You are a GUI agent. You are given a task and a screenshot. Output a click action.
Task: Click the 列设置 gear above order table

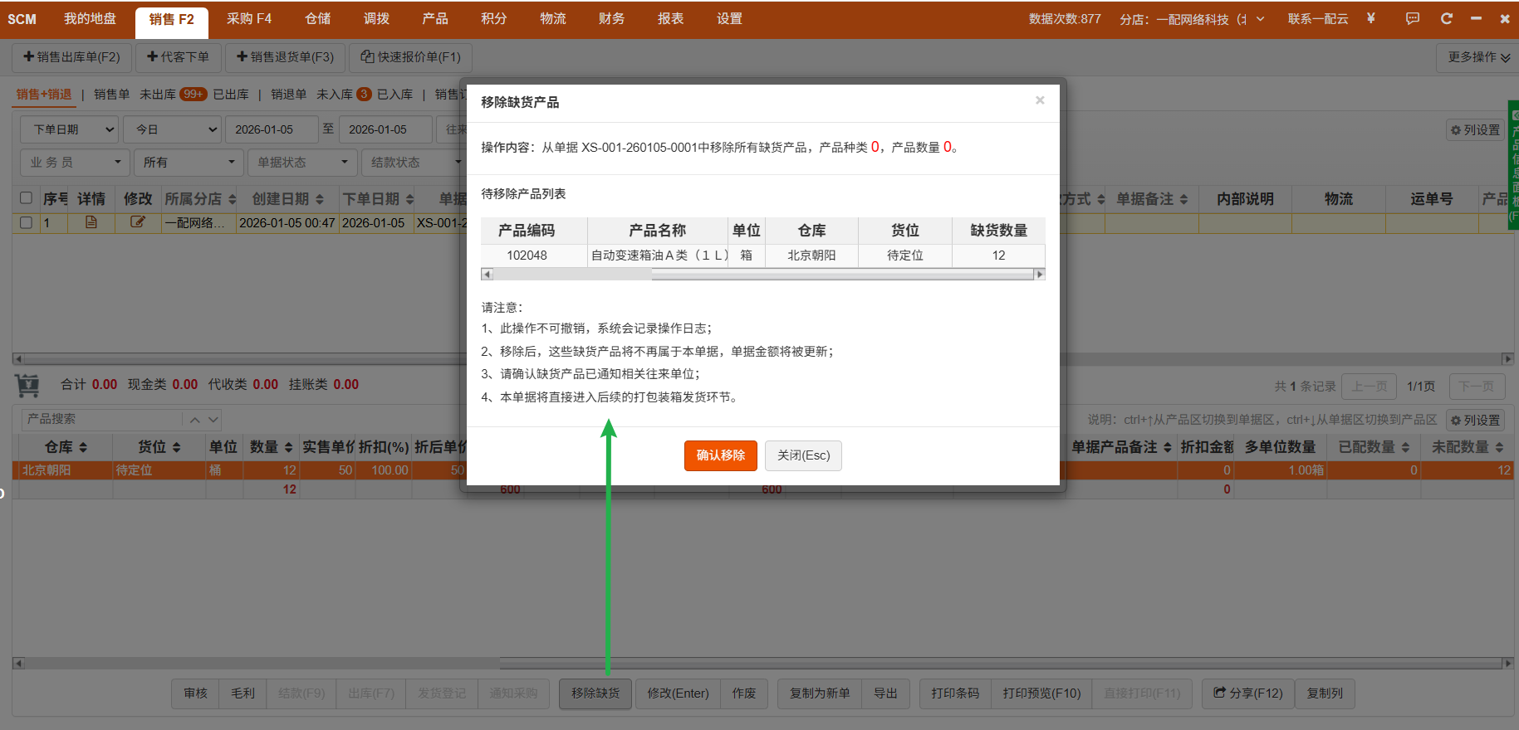click(x=1475, y=129)
